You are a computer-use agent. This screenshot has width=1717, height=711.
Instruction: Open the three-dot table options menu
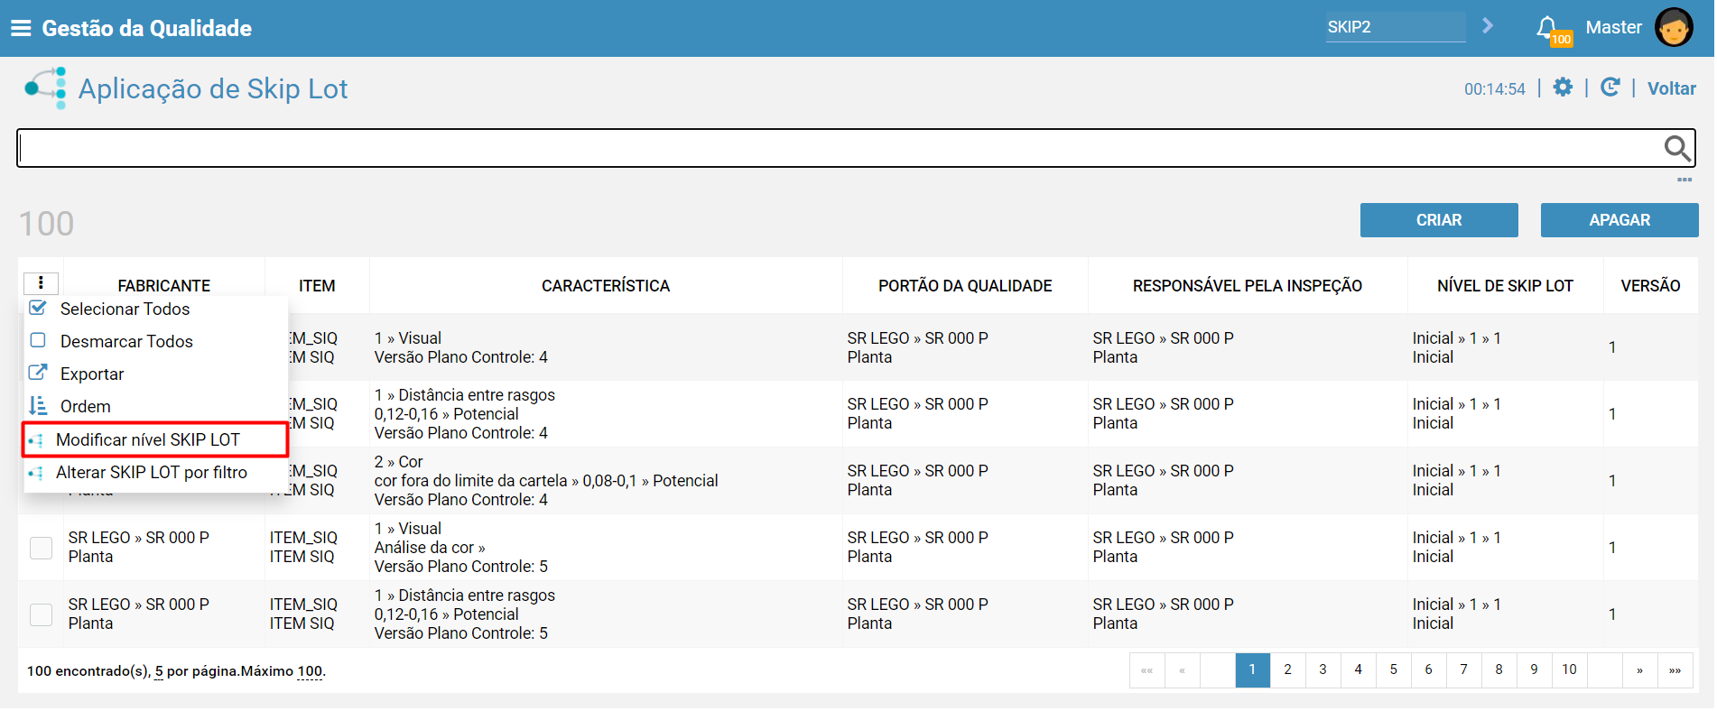41,282
